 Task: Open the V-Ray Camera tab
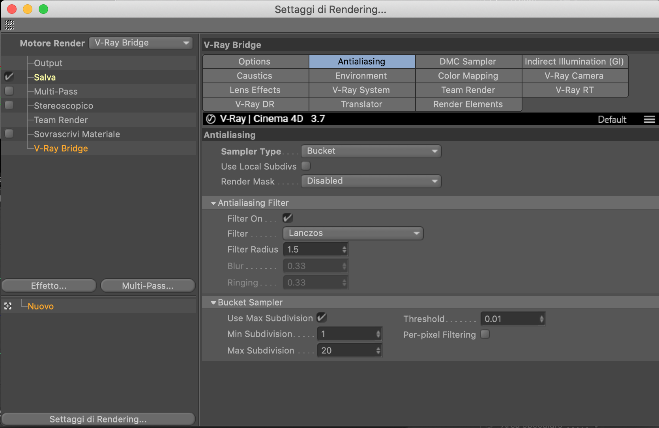coord(575,76)
